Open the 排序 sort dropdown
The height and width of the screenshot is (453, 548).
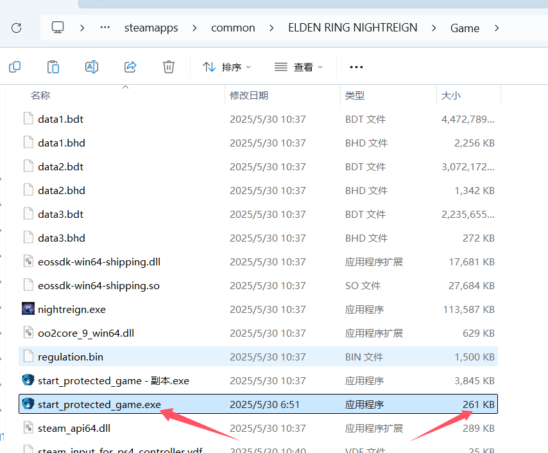pos(227,67)
